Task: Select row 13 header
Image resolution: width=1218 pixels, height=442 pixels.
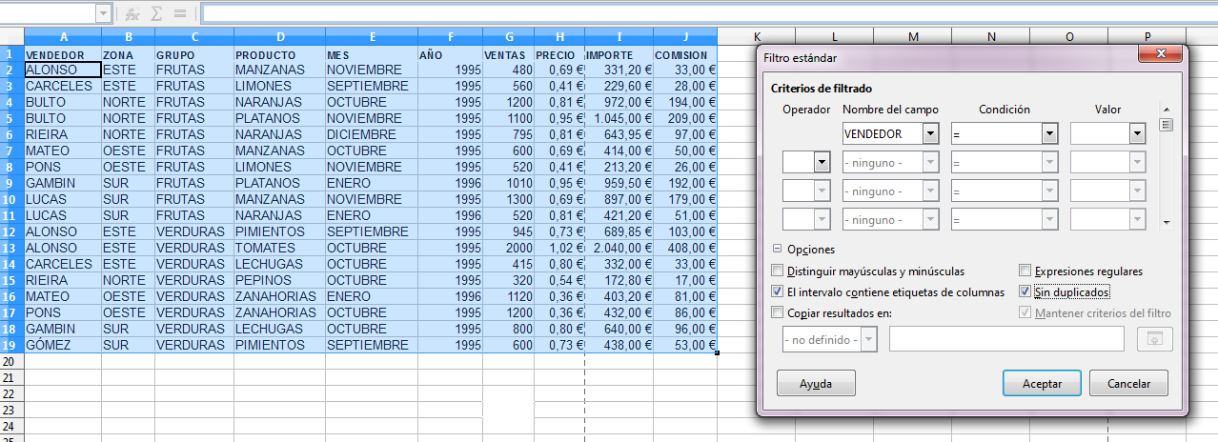Action: (11, 248)
